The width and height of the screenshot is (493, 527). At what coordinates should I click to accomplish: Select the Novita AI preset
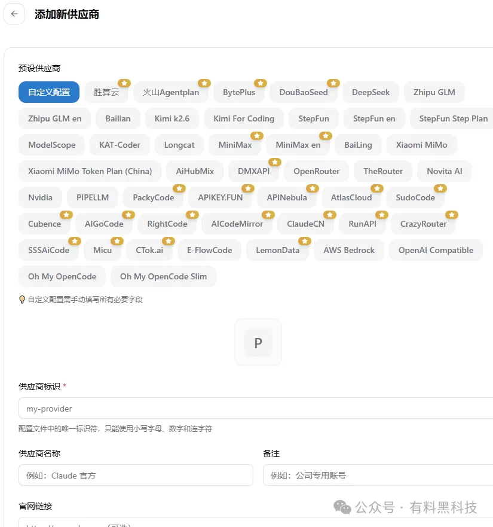(x=445, y=171)
